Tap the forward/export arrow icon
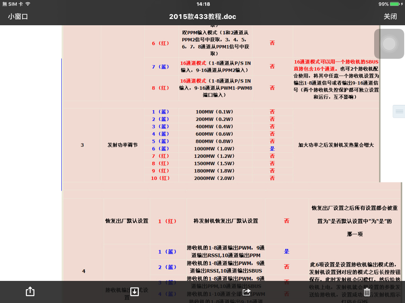This screenshot has height=303, width=405. coord(246,292)
